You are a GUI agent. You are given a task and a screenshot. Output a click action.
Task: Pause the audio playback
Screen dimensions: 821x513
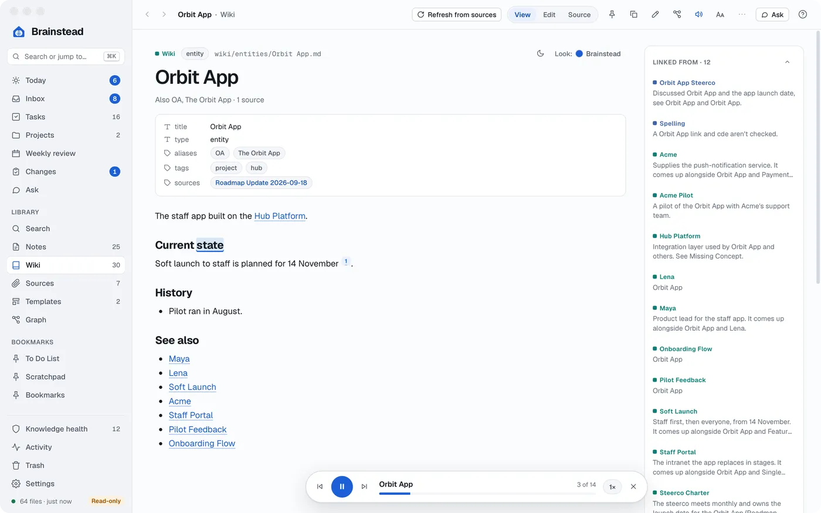coord(342,487)
